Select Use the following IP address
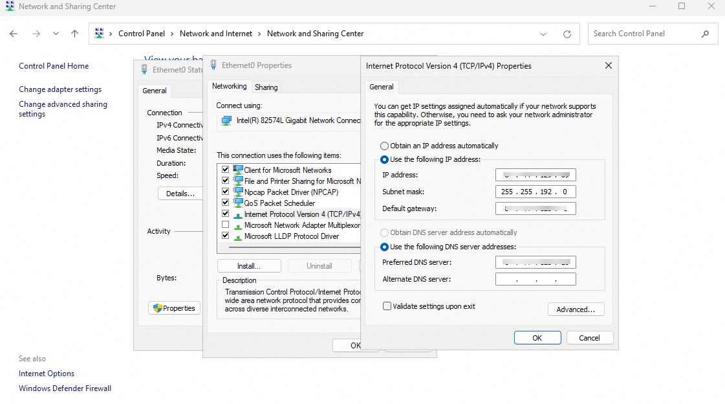The width and height of the screenshot is (725, 404). 384,160
